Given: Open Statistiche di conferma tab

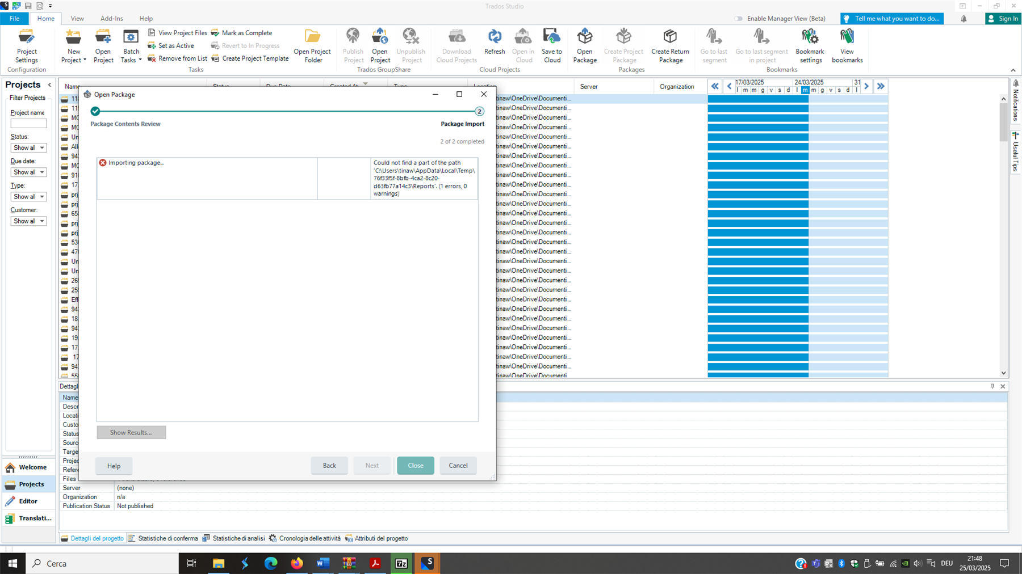Looking at the screenshot, I should [163, 538].
